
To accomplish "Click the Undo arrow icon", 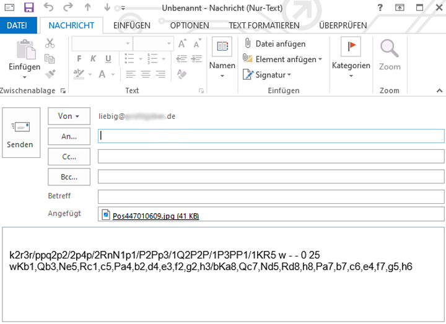I will click(50, 7).
